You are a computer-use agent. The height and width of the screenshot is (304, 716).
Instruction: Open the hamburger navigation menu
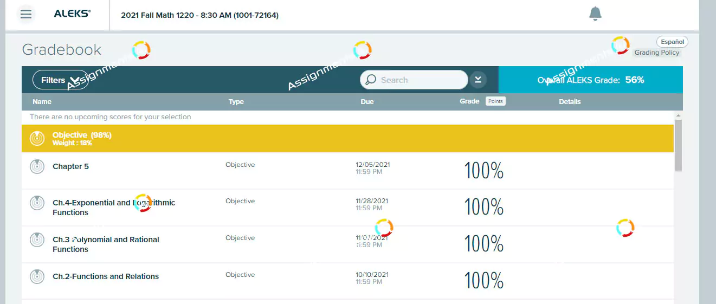click(25, 15)
